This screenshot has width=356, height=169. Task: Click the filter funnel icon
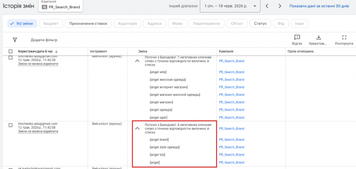[15, 40]
